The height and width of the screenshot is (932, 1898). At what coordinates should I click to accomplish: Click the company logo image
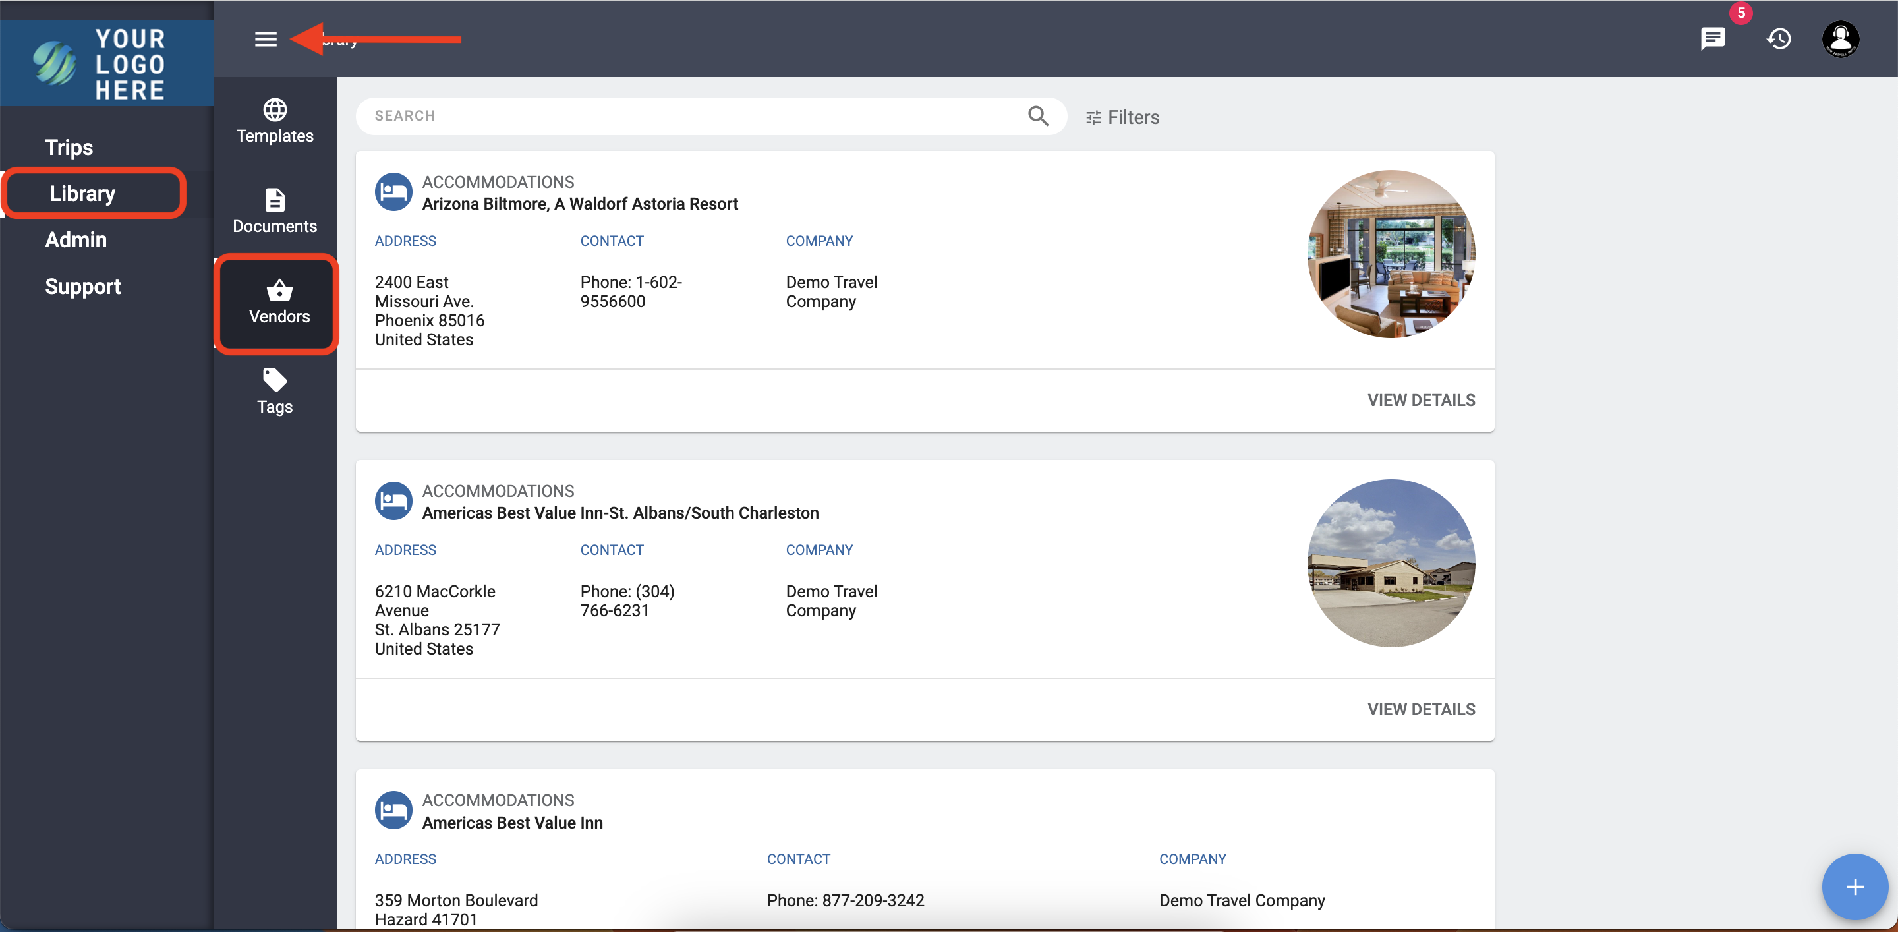click(107, 63)
